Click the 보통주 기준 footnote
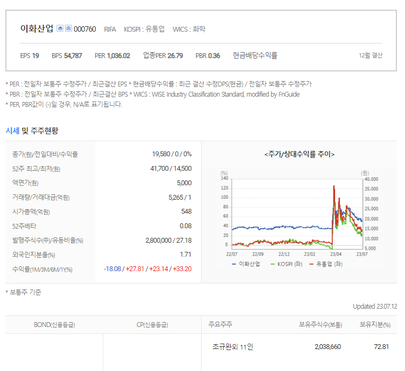This screenshot has height=371, width=405. tap(23, 292)
